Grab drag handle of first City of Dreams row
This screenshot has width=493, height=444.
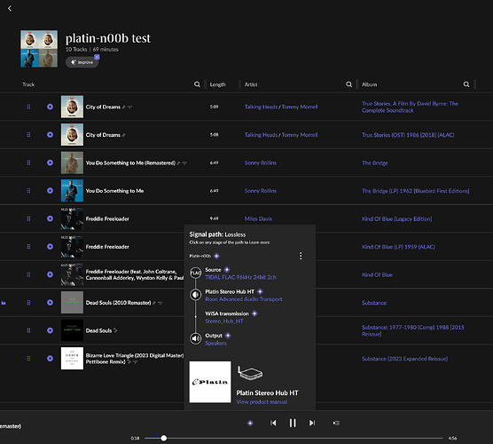(28, 107)
